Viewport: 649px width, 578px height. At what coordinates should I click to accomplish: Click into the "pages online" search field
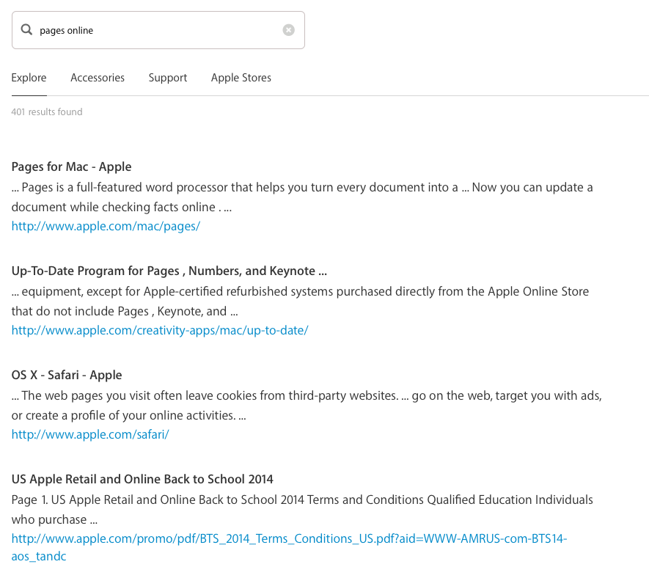(x=158, y=30)
